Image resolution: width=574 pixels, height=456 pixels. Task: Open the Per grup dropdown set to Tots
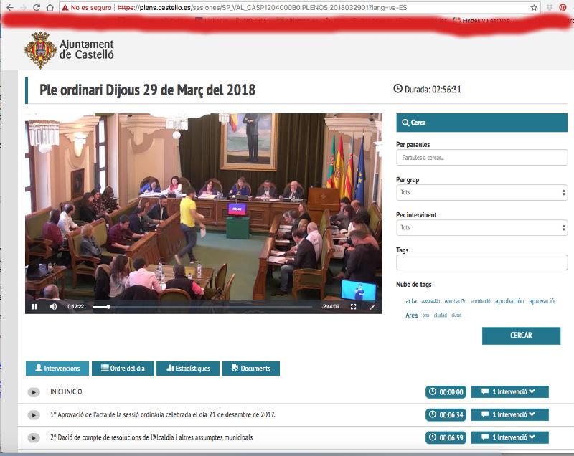click(x=481, y=192)
